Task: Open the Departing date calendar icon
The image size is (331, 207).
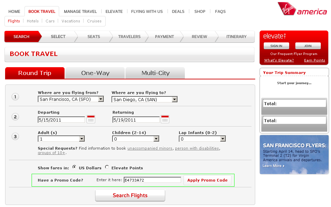Action: [x=91, y=119]
